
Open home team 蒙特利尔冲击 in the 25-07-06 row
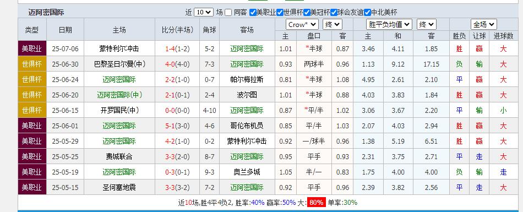[119, 49]
